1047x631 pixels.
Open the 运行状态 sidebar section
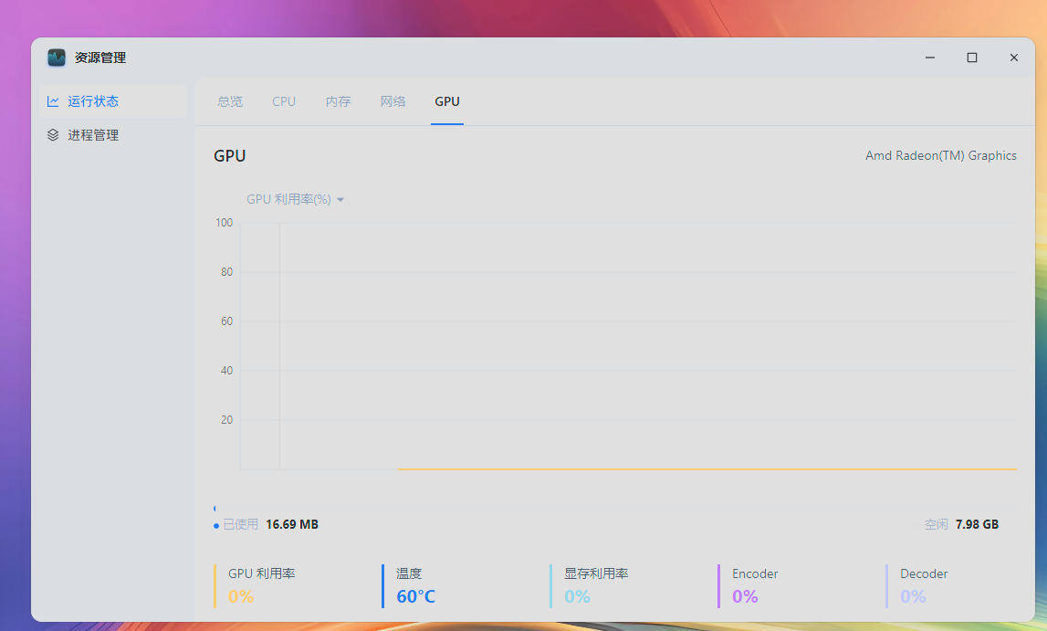[x=113, y=100]
